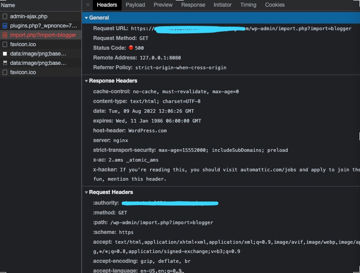Click the Remote Address 127.0.0.1:8080 value
360x273 pixels.
coord(160,58)
